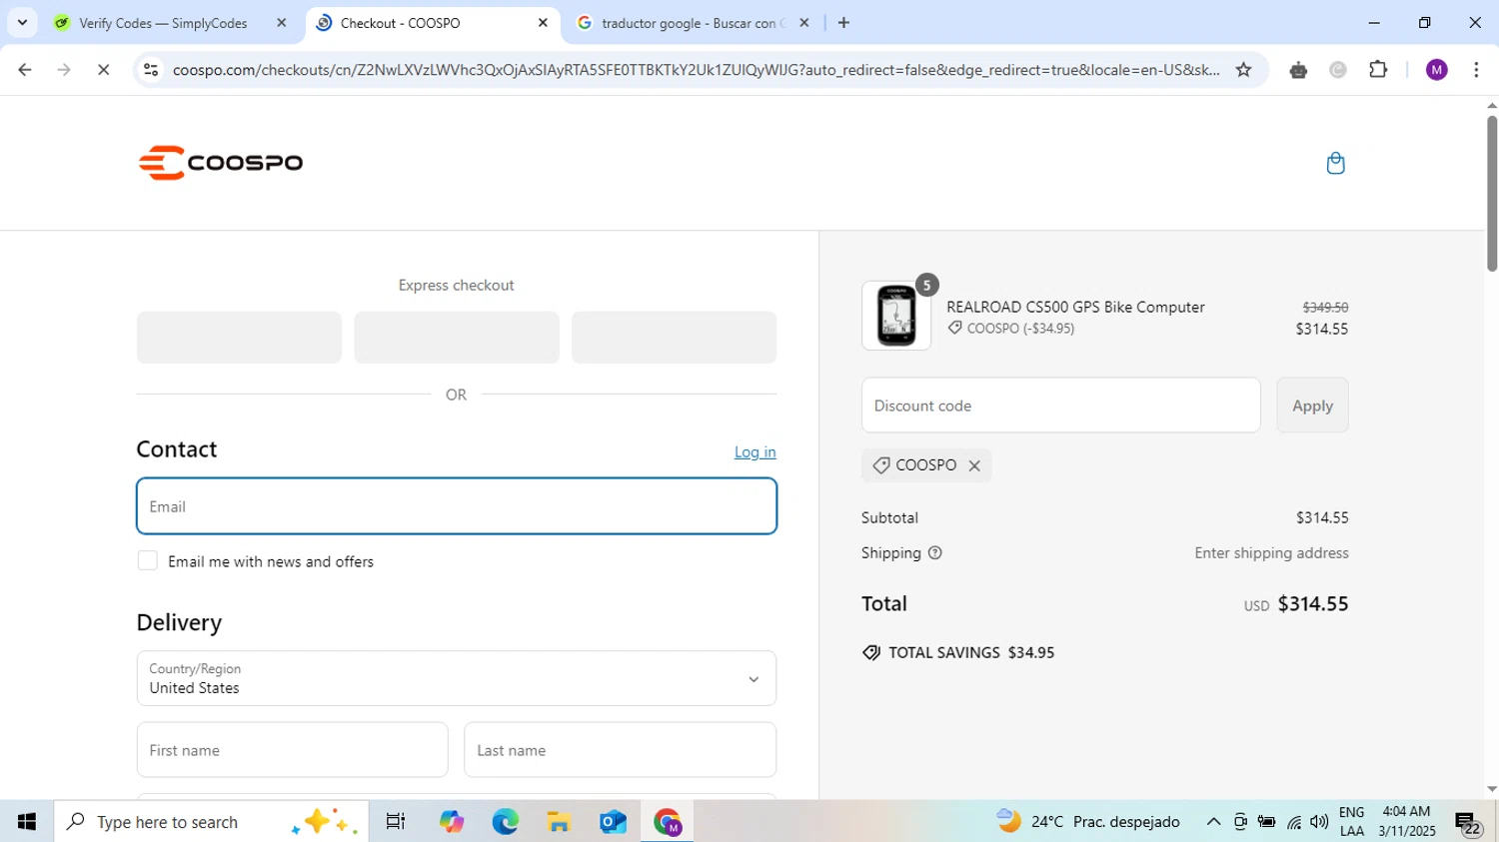Click the shipping info question mark icon
This screenshot has width=1499, height=842.
pyautogui.click(x=935, y=553)
